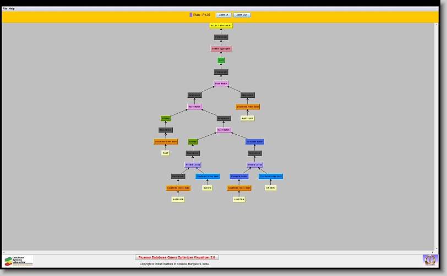This screenshot has height=276, width=447.
Task: Select the PARTSUPP table node
Action: click(x=248, y=118)
